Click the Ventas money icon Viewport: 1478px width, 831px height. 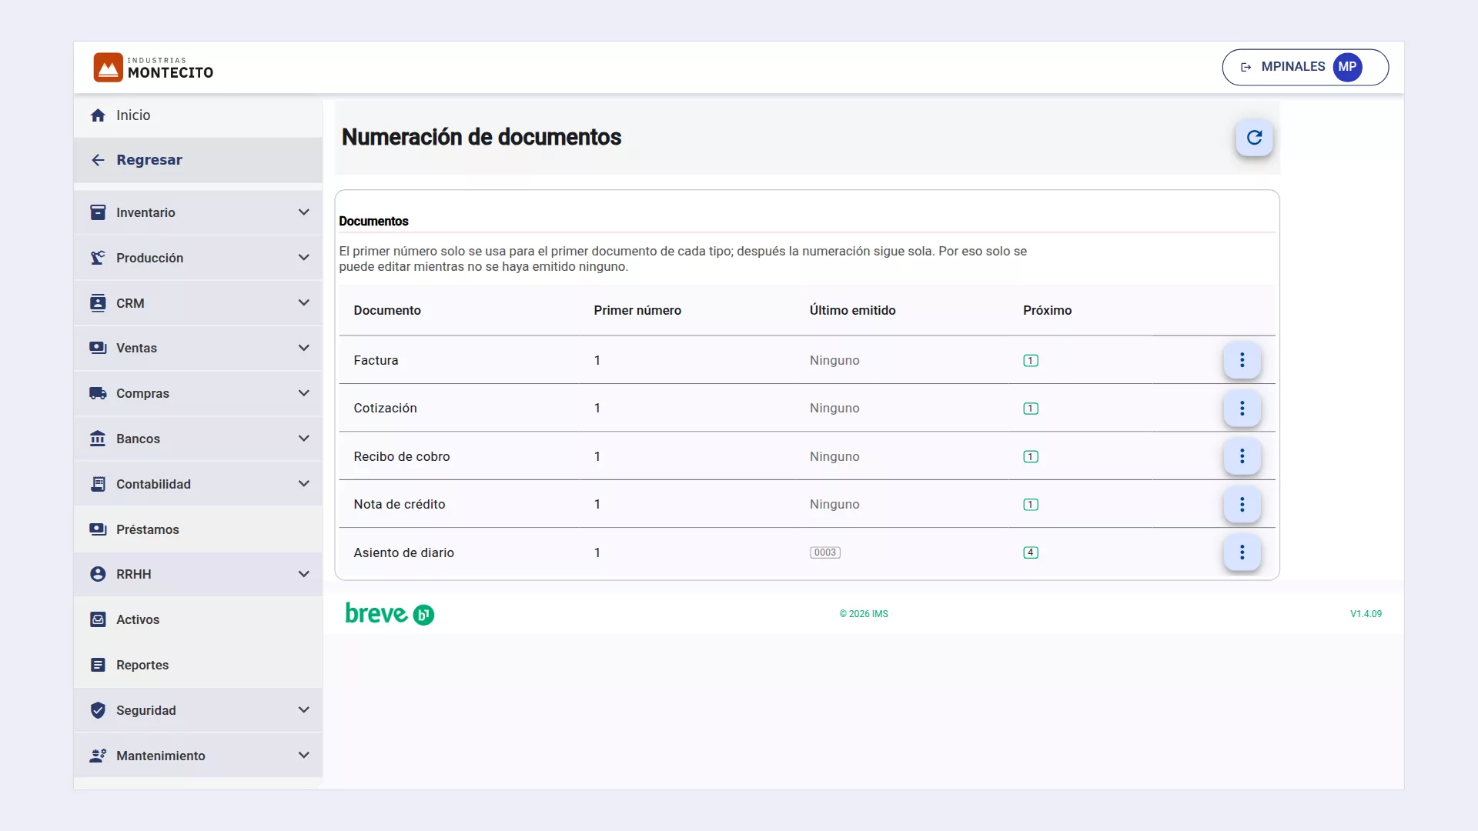pyautogui.click(x=98, y=348)
